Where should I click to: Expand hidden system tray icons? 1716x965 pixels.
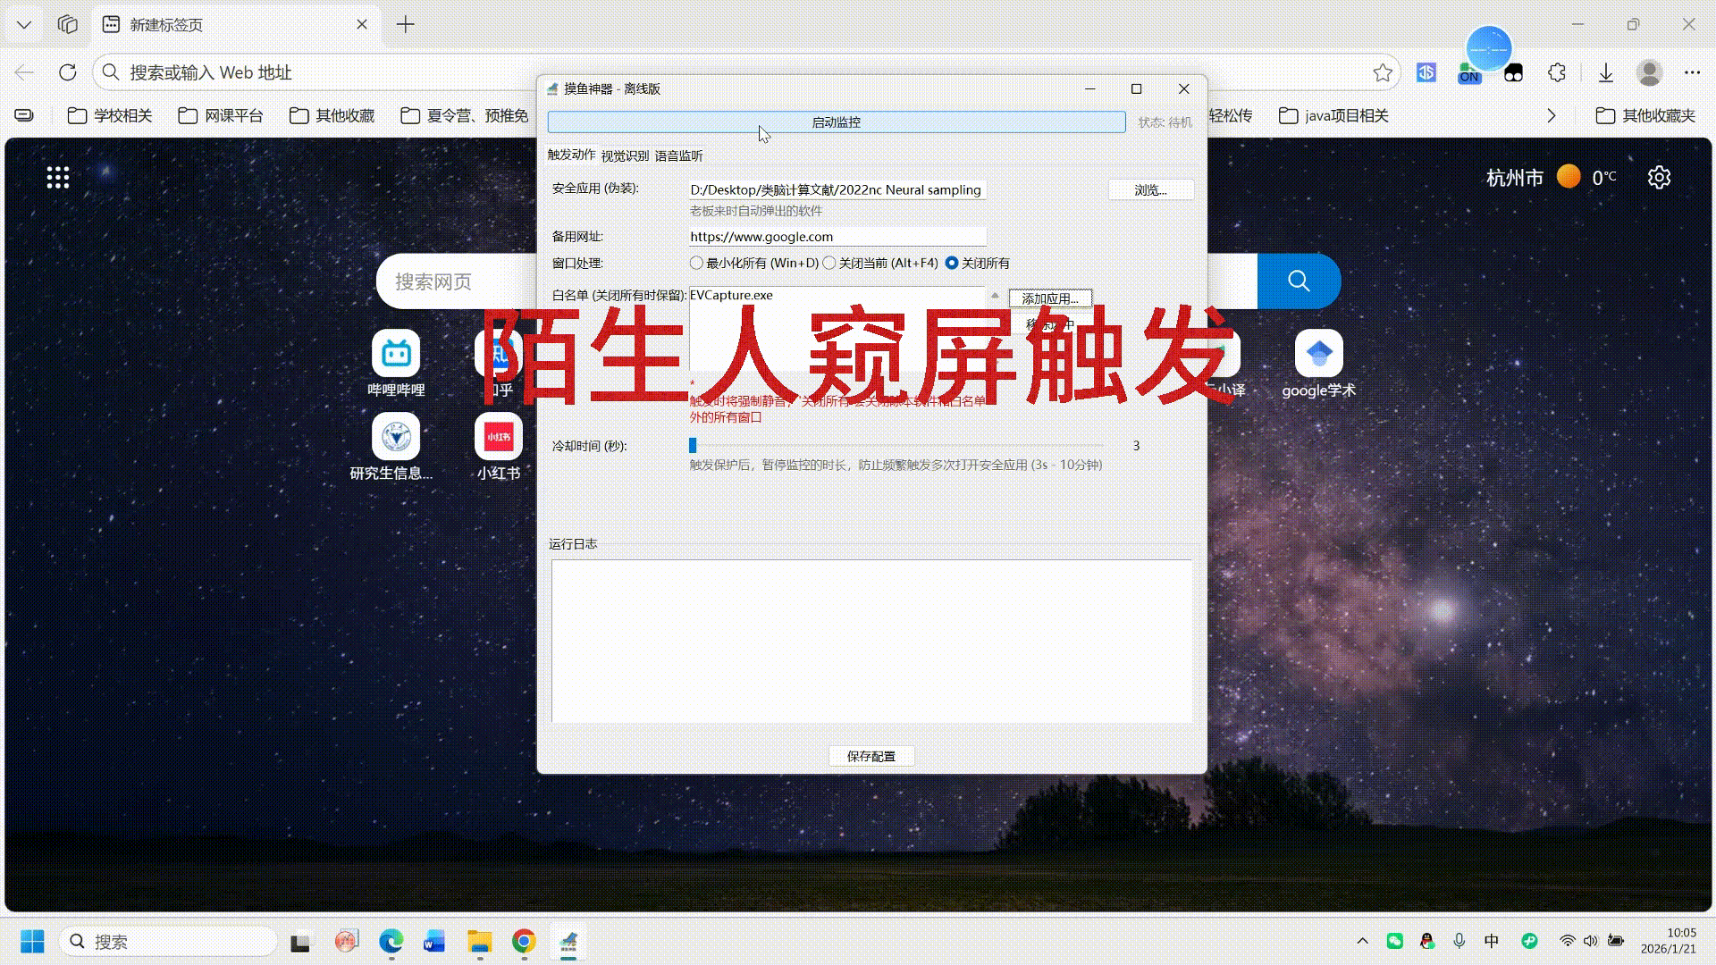coord(1362,941)
